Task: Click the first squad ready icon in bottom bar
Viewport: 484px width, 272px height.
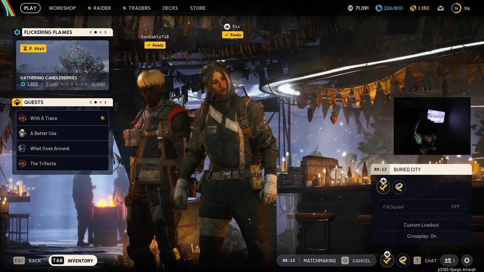Action: click(x=387, y=260)
